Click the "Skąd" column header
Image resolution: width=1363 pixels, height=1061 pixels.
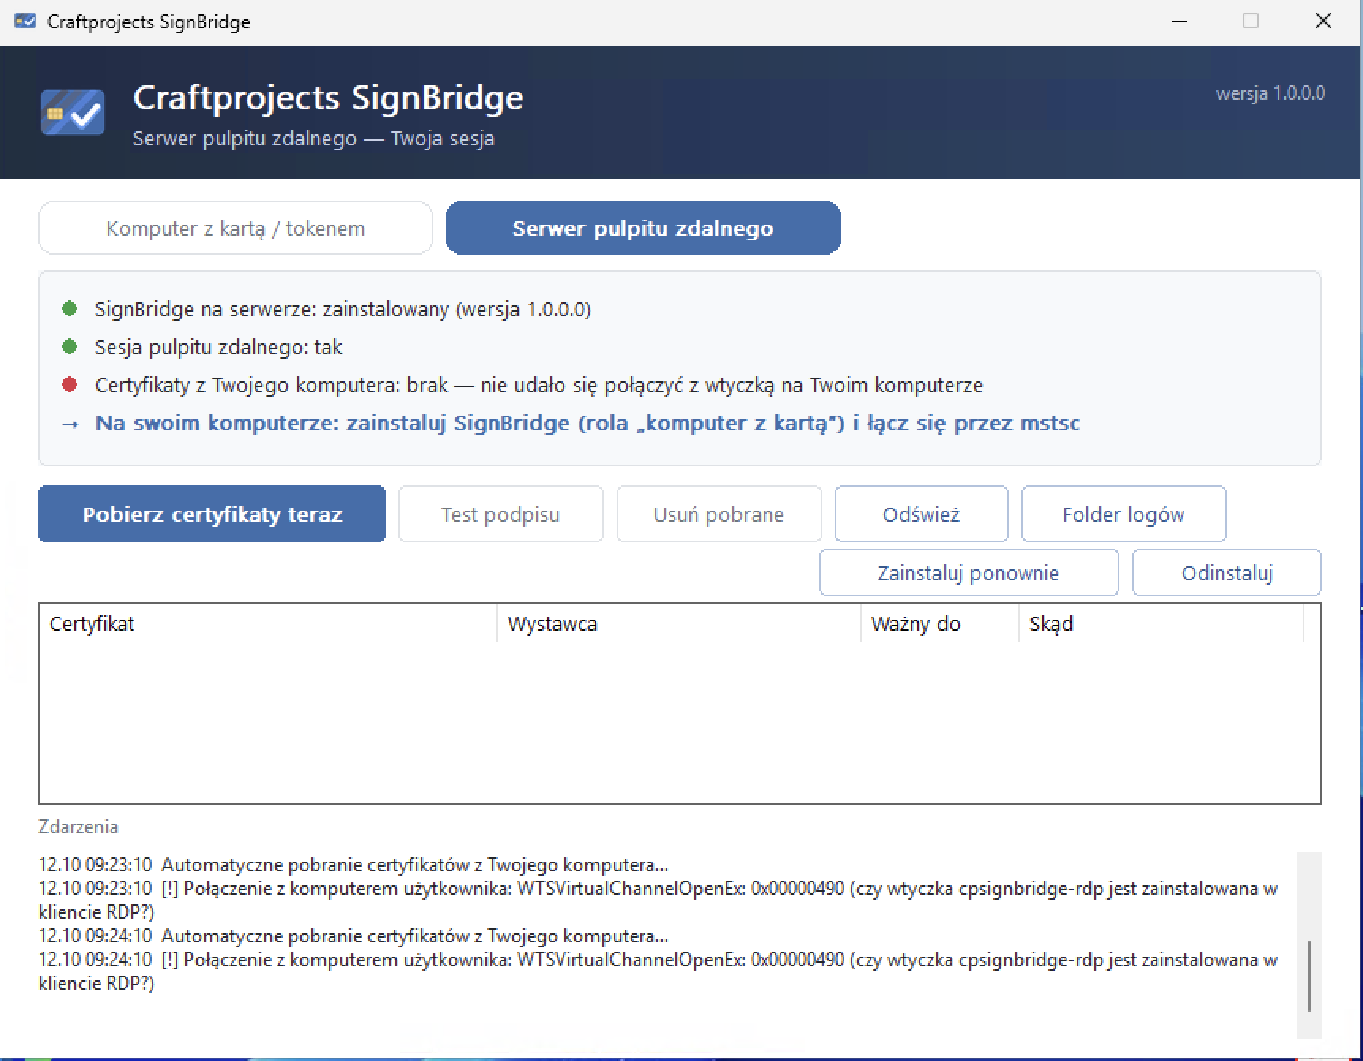(x=1161, y=624)
